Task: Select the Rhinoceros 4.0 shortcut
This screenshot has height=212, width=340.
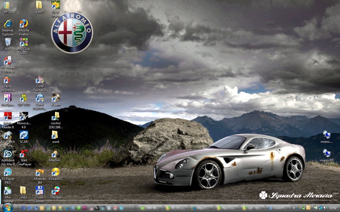Action: pos(24,117)
